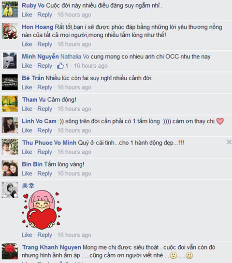The height and width of the screenshot is (263, 232).
Task: Reply to Thu Phuoc Vo Minh's comment
Action: [x=45, y=152]
